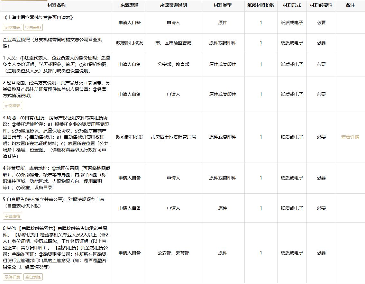This screenshot has width=365, height=284.
Task: Select 6 其他 角膜接触镜 description text
Action: pyautogui.click(x=56, y=248)
